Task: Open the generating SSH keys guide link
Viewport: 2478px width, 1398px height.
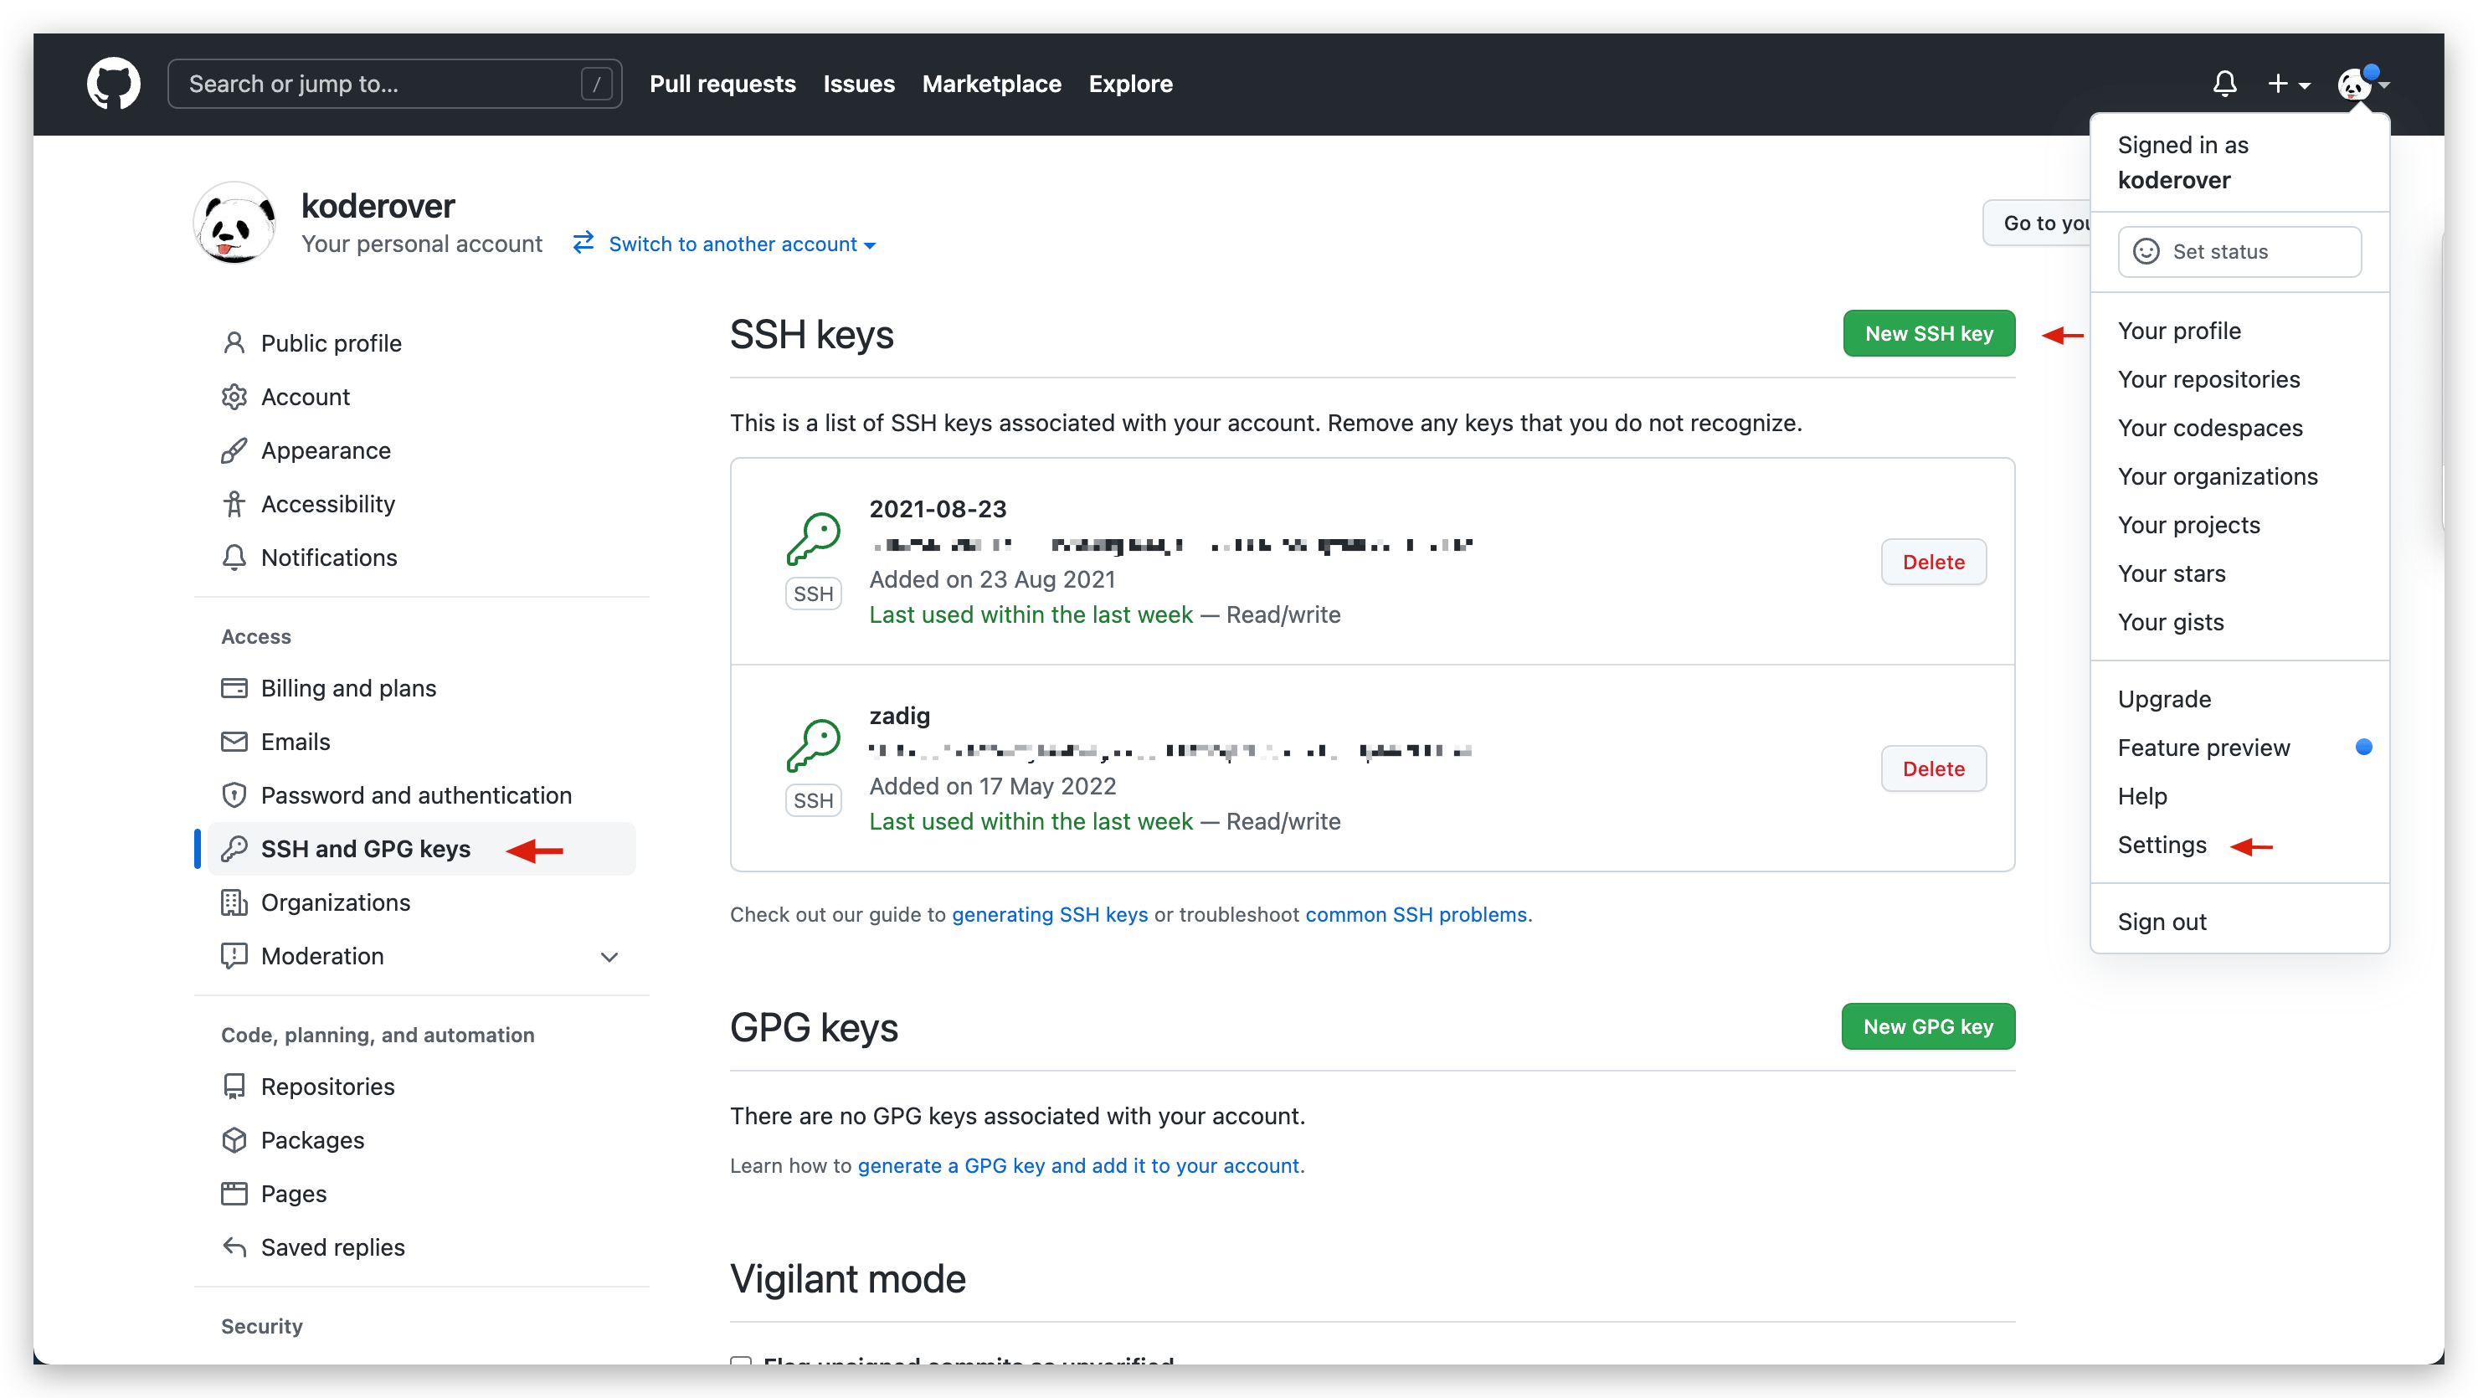Action: (1050, 914)
